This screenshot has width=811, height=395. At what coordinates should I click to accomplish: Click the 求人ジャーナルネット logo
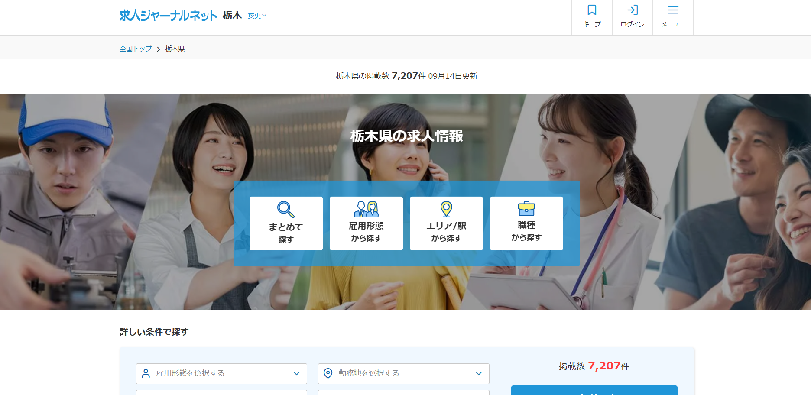click(168, 16)
